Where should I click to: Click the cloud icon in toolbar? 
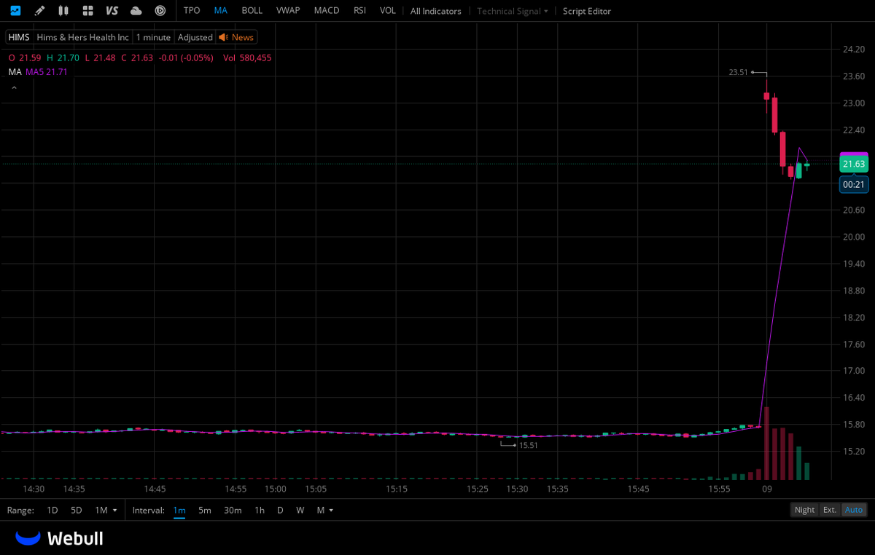[136, 11]
